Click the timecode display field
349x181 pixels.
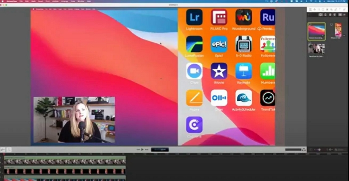coord(160,150)
